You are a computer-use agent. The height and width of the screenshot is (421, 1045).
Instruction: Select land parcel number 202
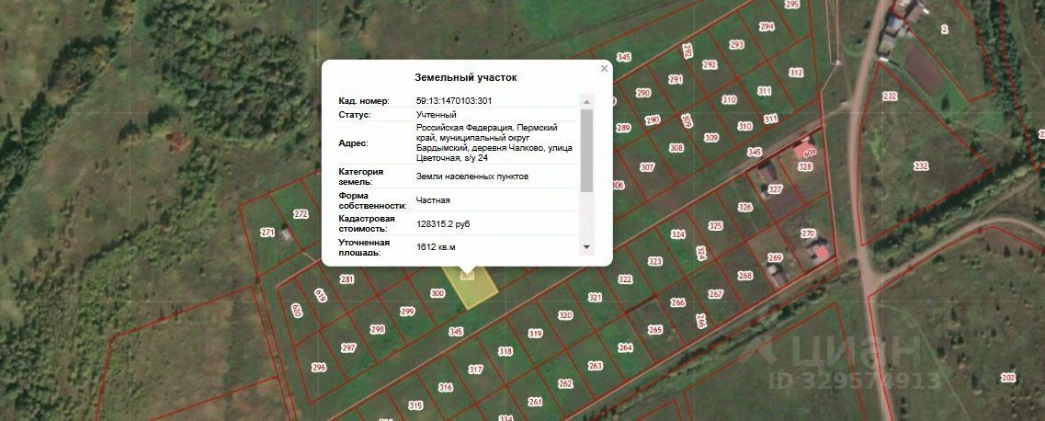[x=1007, y=378]
